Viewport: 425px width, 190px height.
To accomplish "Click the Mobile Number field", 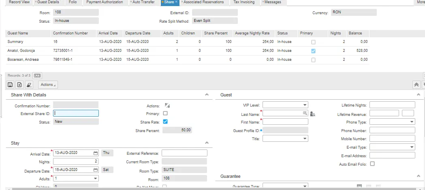I will 392,139.
